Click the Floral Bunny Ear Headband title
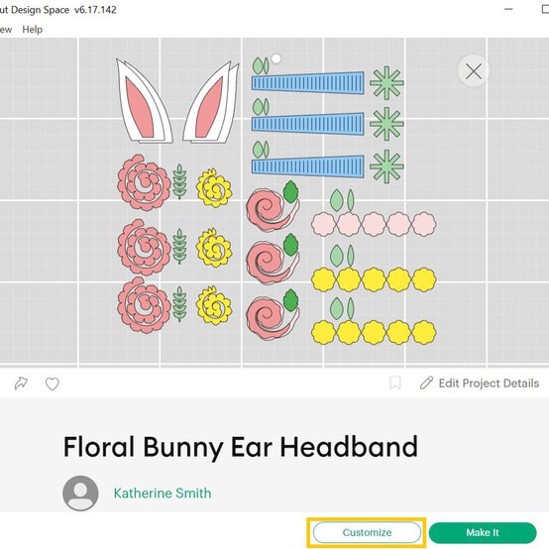Screen dimensions: 549x549 241,447
